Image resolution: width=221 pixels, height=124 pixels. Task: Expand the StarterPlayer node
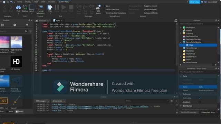pyautogui.click(x=181, y=57)
